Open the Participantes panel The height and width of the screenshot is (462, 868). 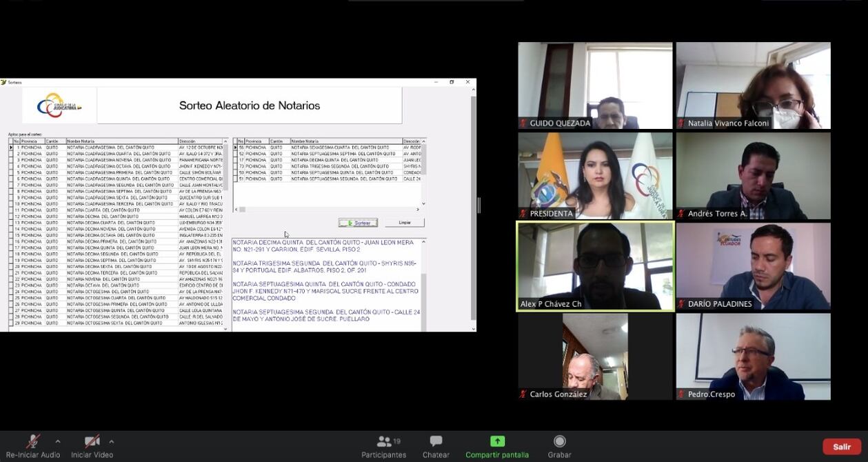[x=383, y=441]
